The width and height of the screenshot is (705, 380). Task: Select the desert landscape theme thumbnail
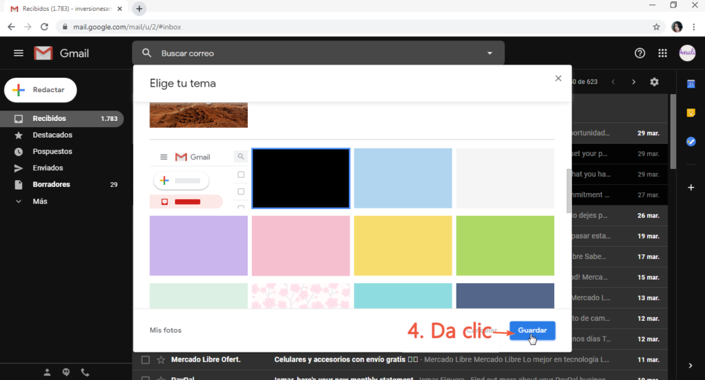199,115
